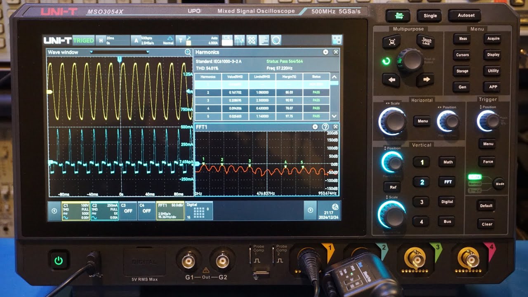Tap the Digital channel grid tile
The image size is (528, 297).
(x=199, y=210)
